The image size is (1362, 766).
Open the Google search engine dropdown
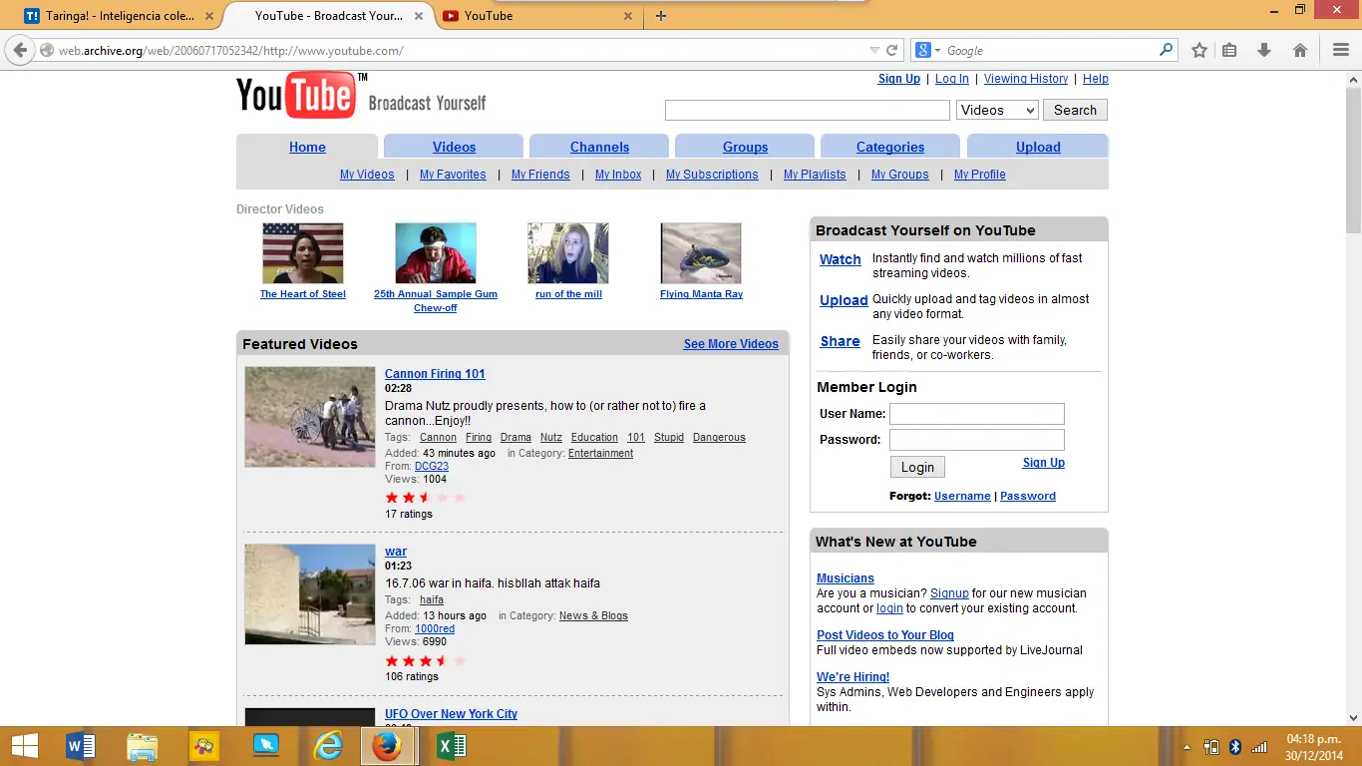pos(927,50)
